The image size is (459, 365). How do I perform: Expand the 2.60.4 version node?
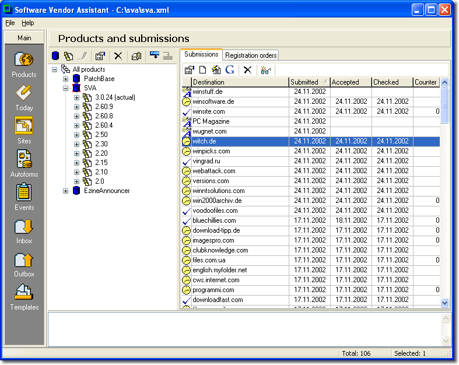pyautogui.click(x=77, y=125)
